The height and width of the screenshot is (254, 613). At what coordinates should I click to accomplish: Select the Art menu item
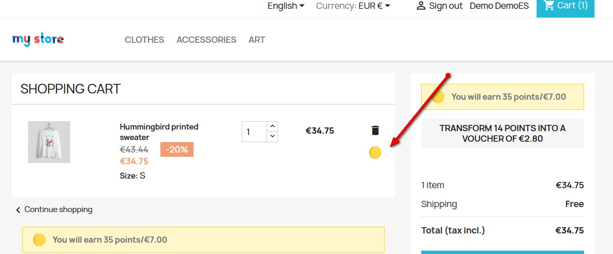tap(257, 40)
